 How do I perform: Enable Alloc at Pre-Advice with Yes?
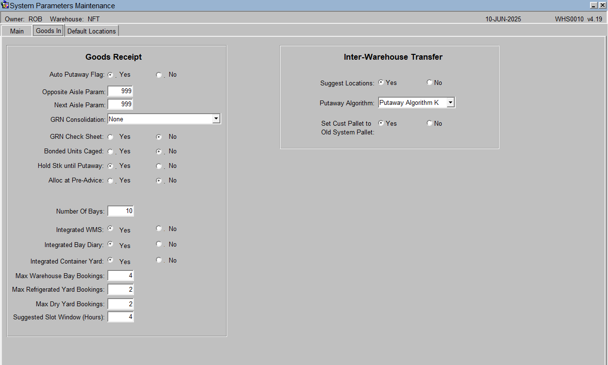tap(110, 181)
